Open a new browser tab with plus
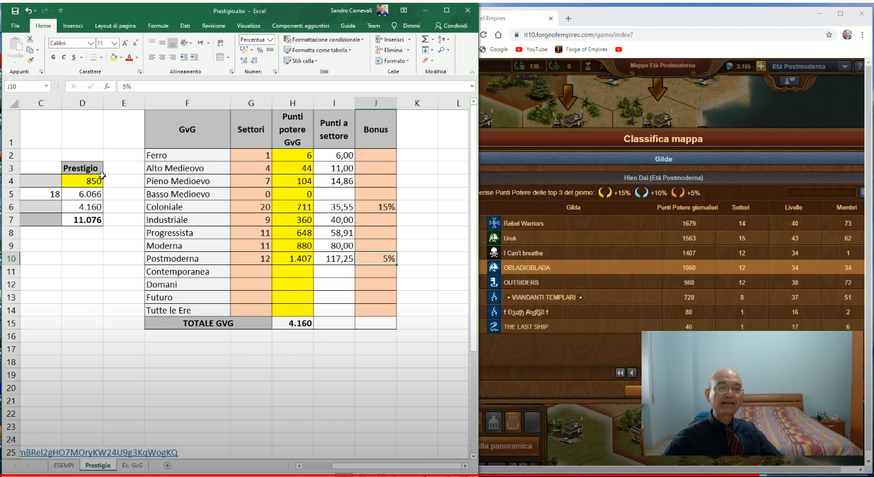 pos(568,18)
